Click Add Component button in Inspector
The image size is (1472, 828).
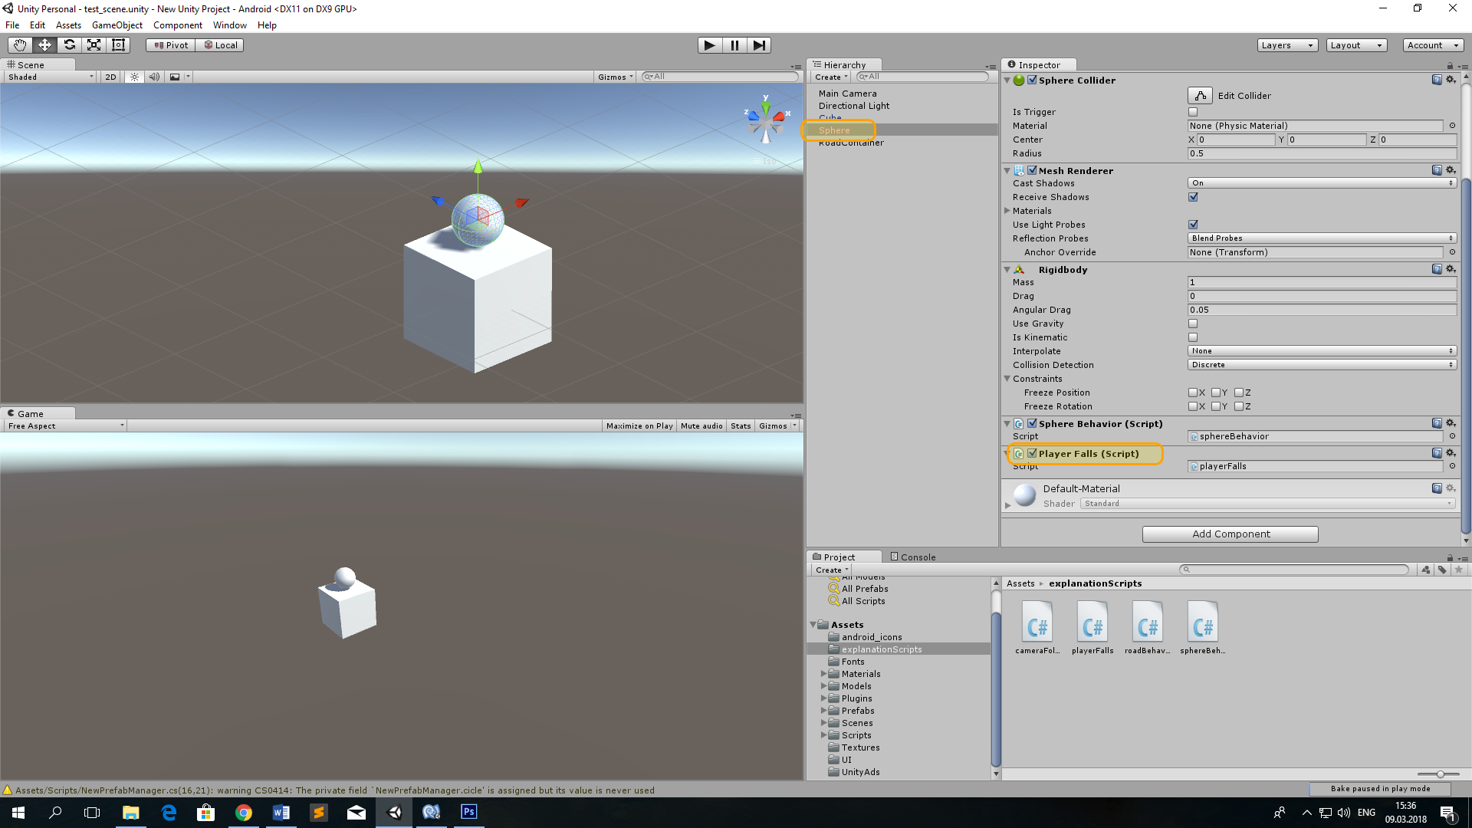(x=1230, y=534)
